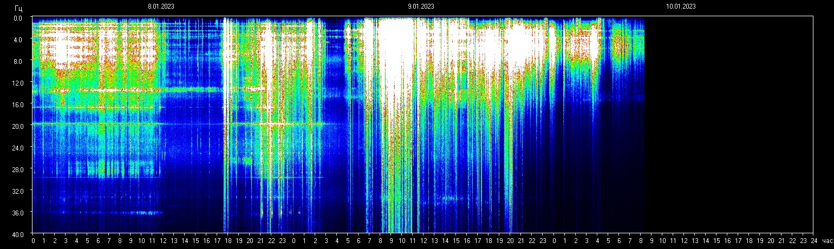Click hour 9 tick of the 10.01.2023 section
Image resolution: width=834 pixels, height=249 pixels.
(x=651, y=241)
